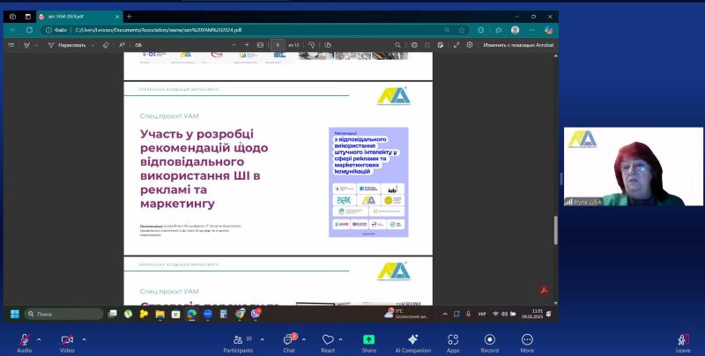The width and height of the screenshot is (705, 356).
Task: Open the React emoji menu
Action: tap(328, 340)
